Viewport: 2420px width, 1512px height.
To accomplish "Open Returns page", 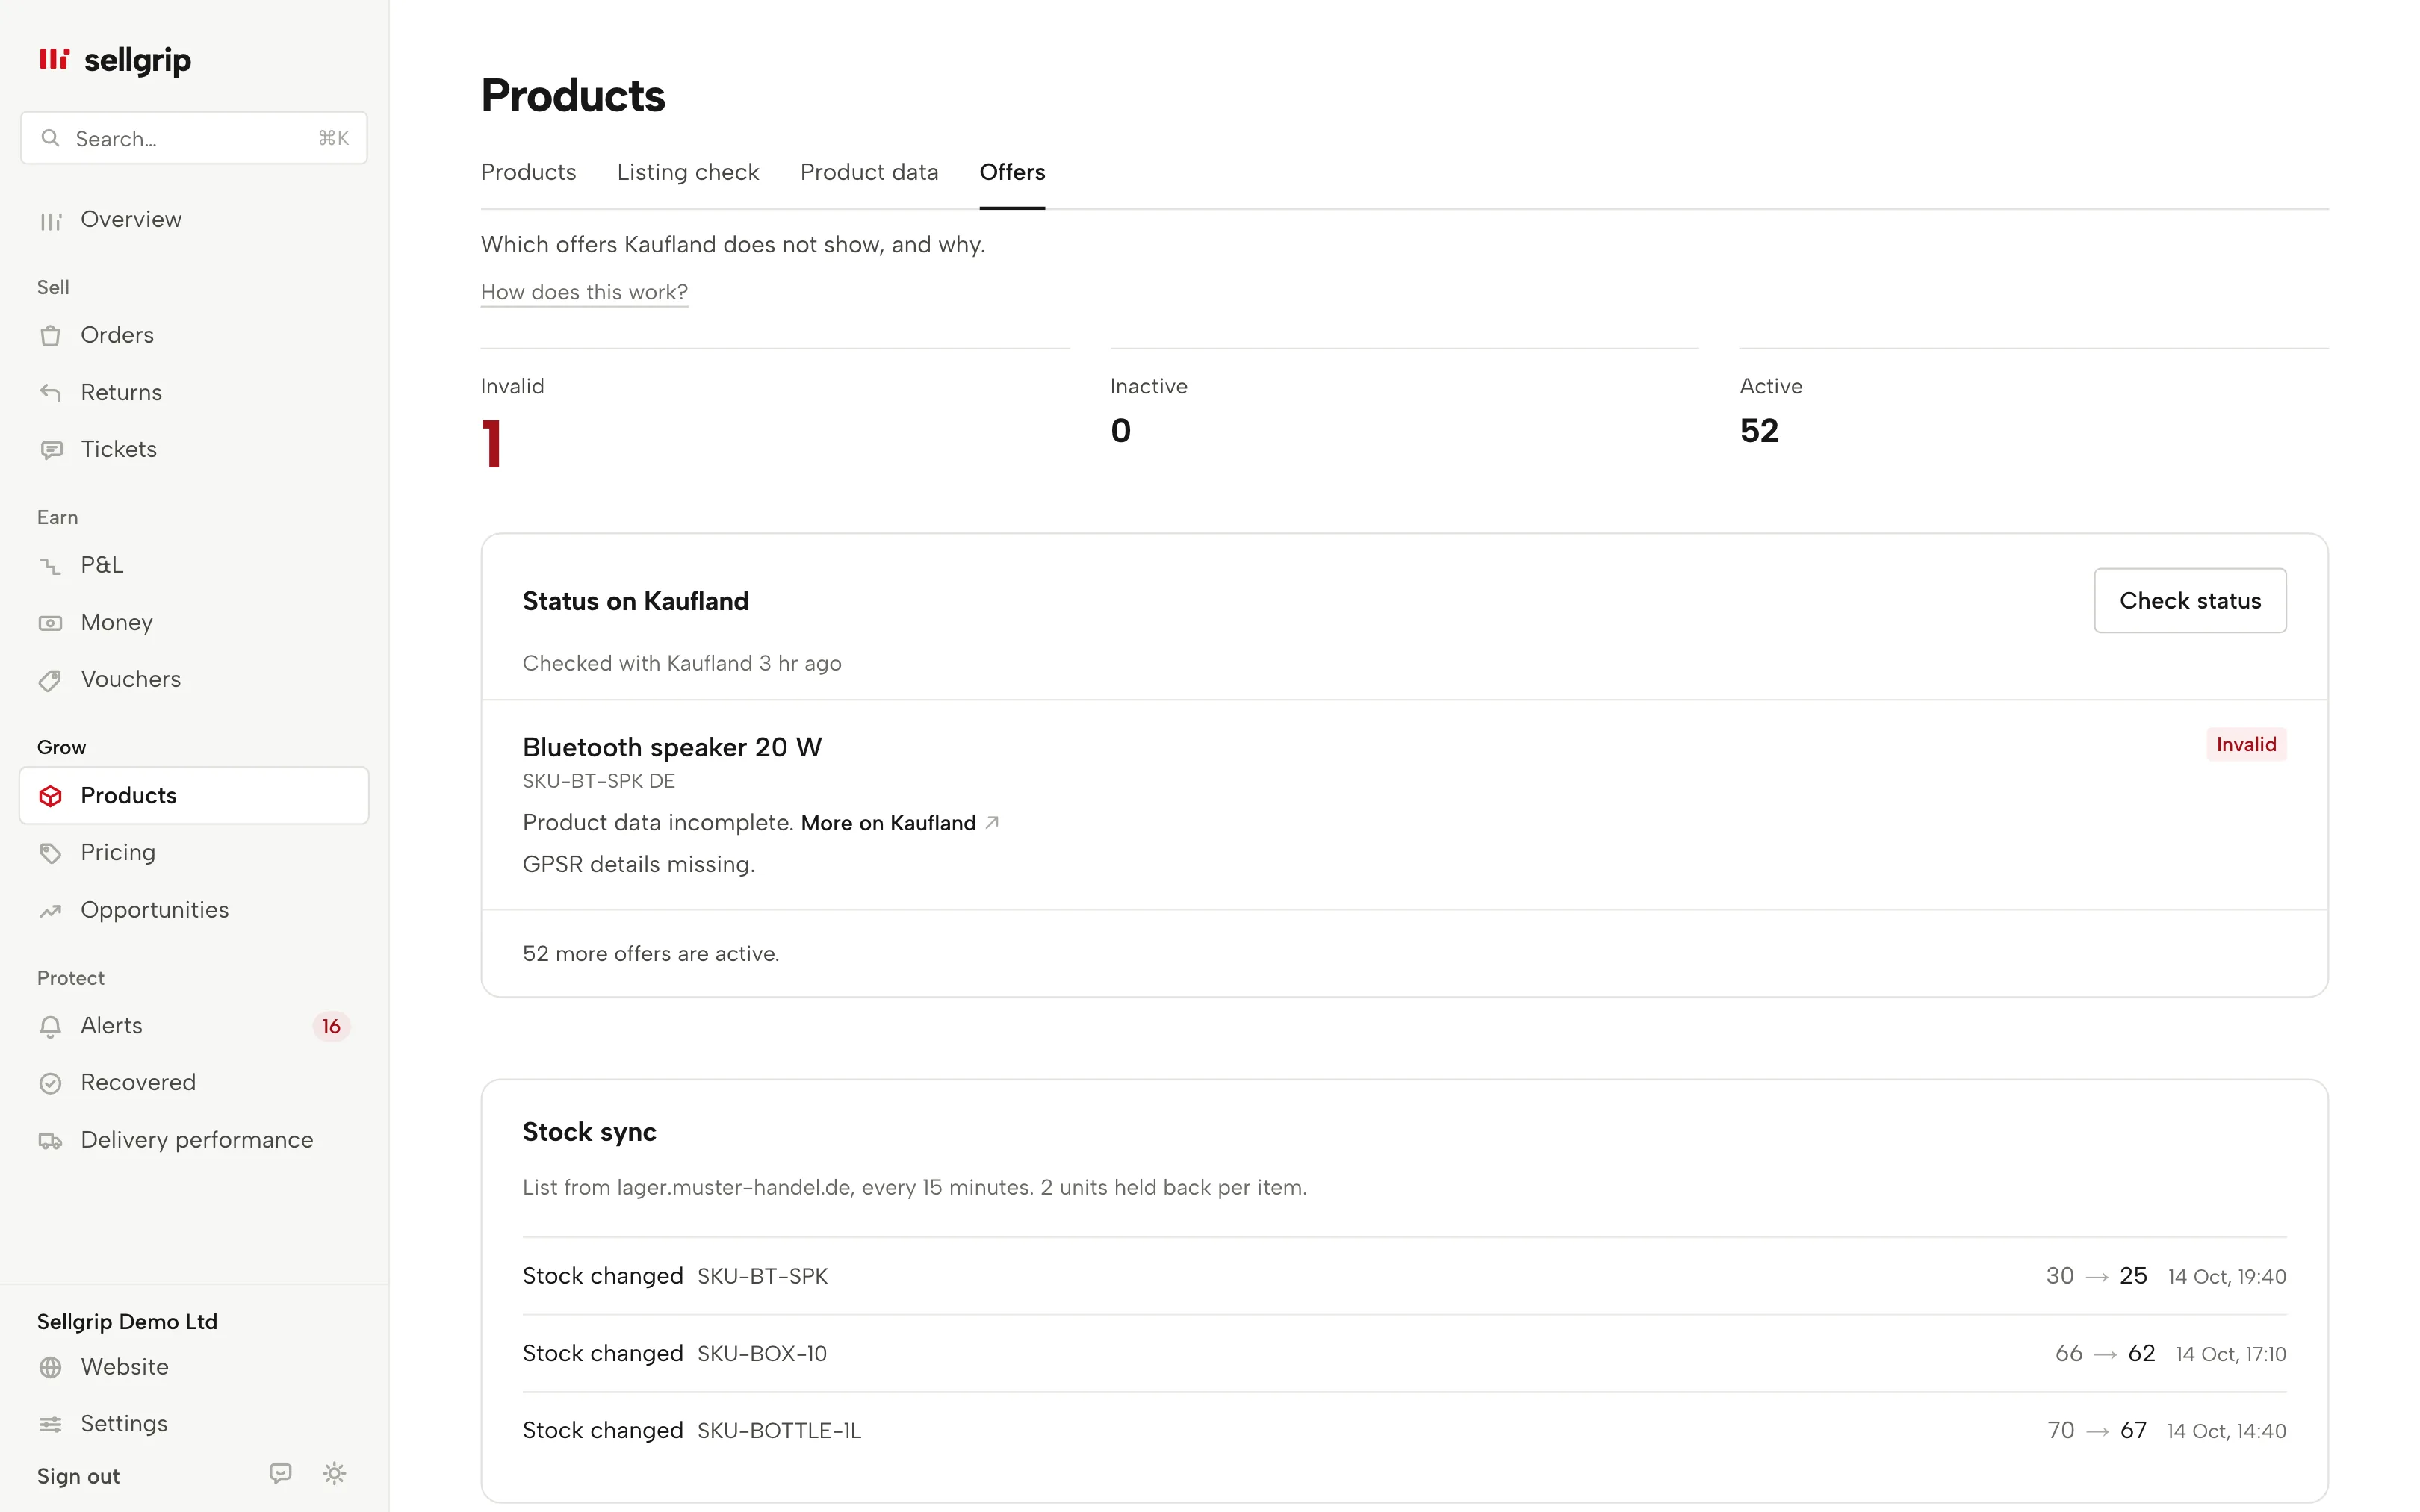I will (x=194, y=392).
